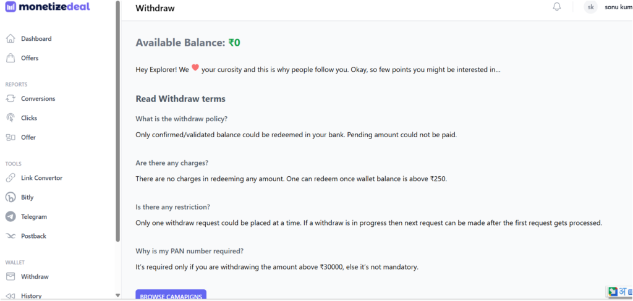
Task: Open the monetizedeal logo homepage
Action: 48,7
